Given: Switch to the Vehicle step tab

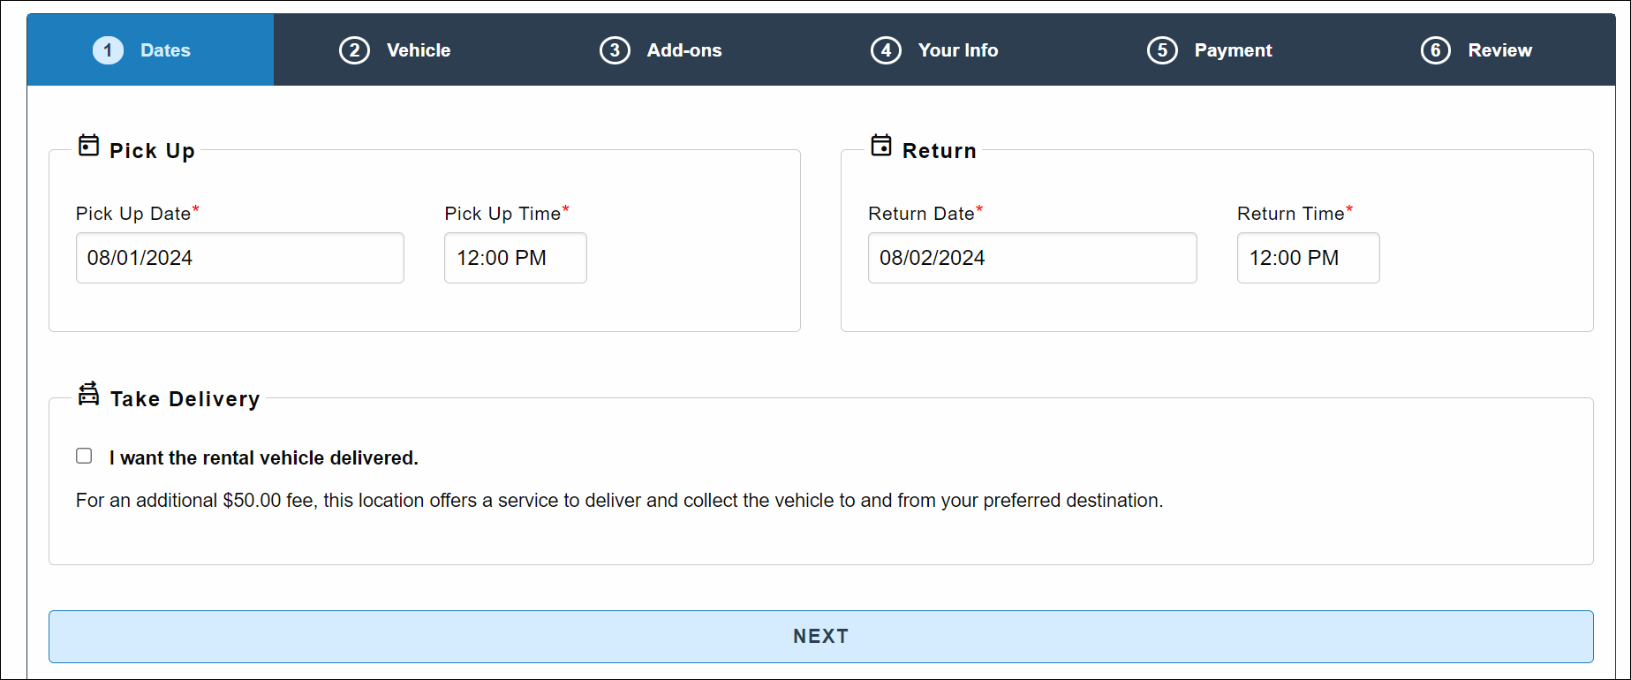Looking at the screenshot, I should (x=419, y=50).
